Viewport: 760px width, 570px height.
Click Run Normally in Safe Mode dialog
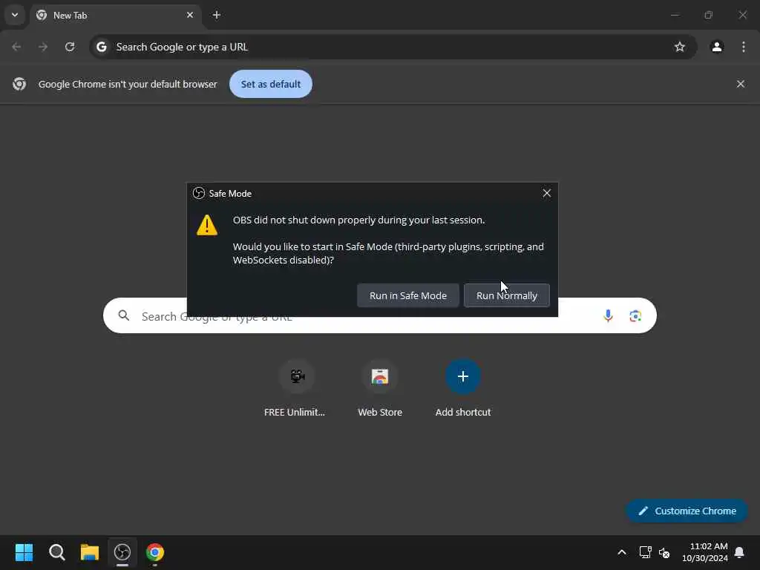506,295
